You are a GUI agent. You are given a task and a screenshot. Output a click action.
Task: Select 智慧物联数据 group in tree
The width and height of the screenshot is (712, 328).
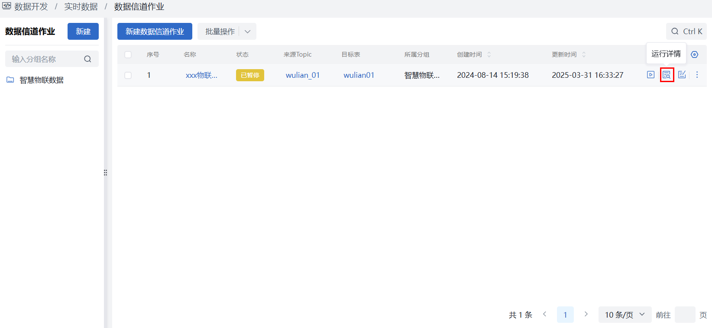42,80
